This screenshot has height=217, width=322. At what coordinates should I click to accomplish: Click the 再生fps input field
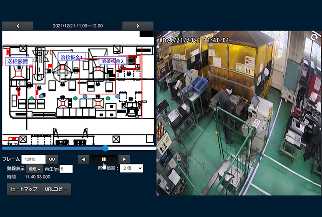(x=66, y=169)
